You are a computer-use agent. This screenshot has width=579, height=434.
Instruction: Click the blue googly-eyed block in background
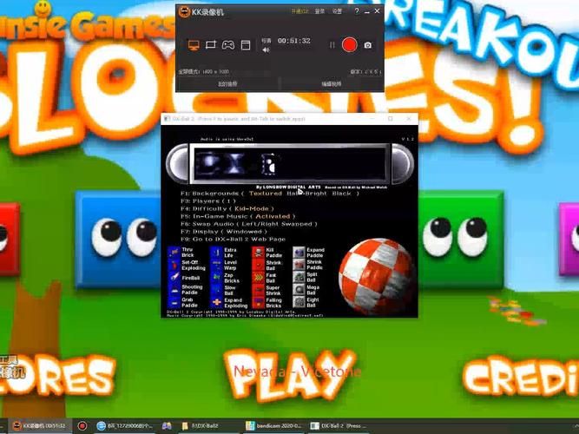(118, 239)
